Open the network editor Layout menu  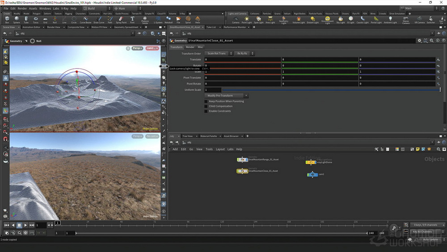220,149
